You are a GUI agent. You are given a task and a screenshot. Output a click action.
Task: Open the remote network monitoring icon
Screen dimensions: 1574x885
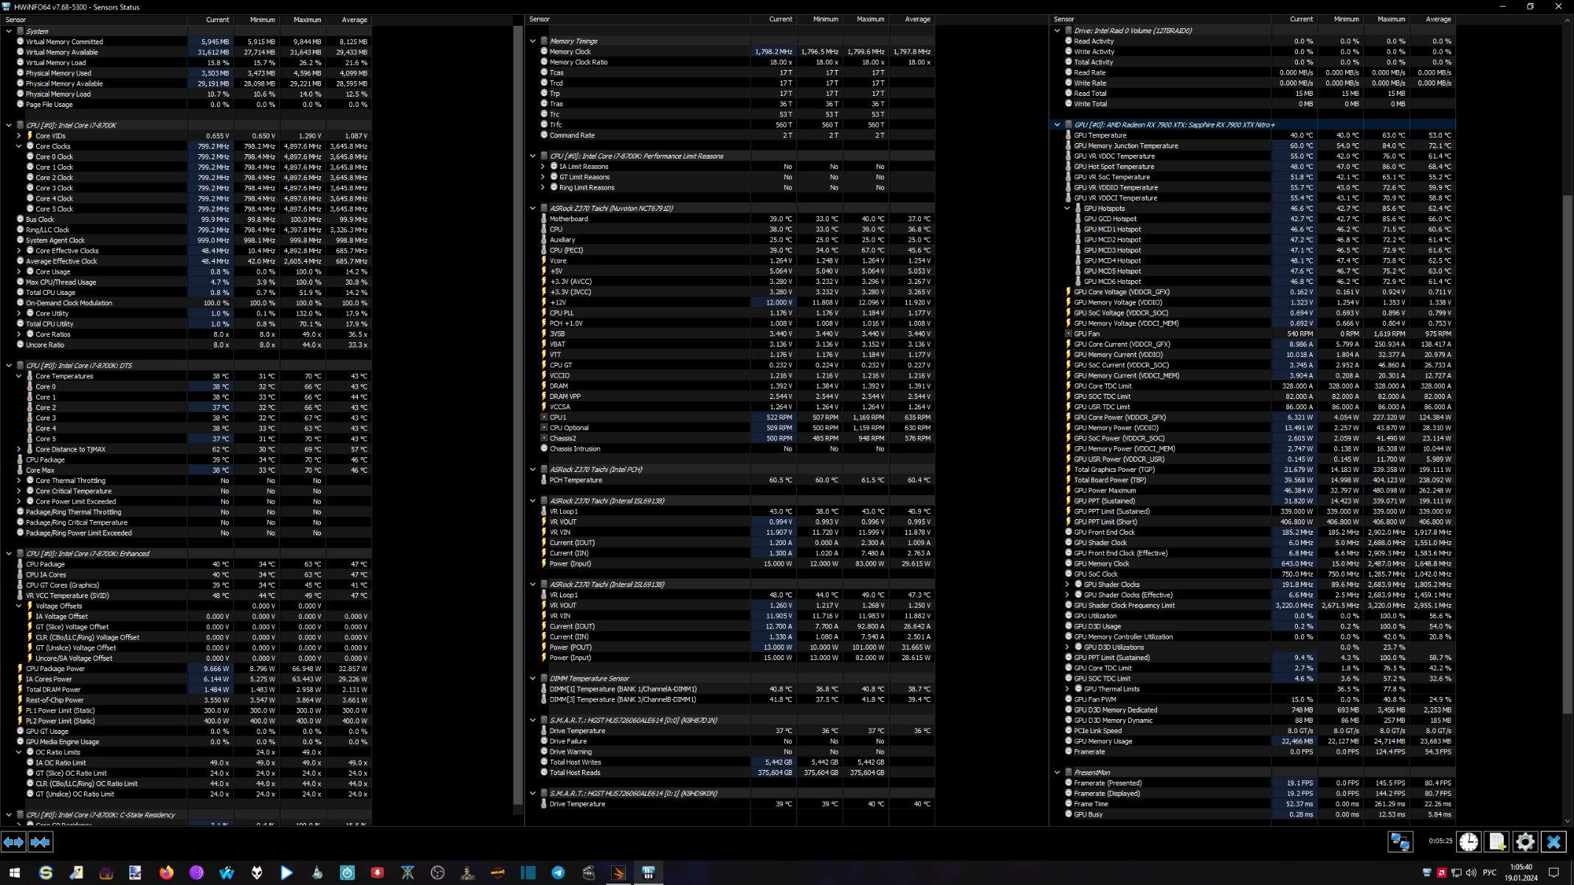(x=1400, y=841)
